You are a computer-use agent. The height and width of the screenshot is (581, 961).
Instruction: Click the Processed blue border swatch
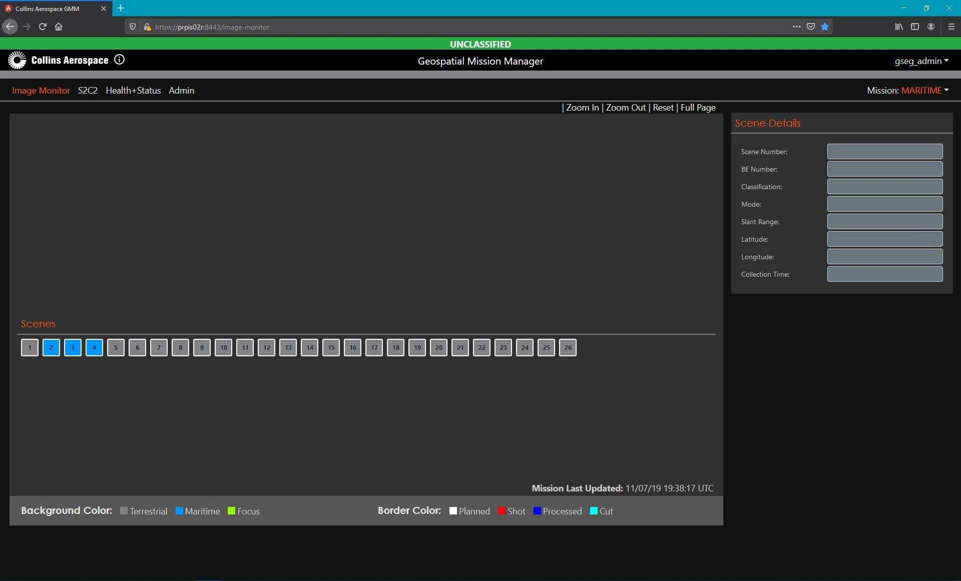click(537, 511)
